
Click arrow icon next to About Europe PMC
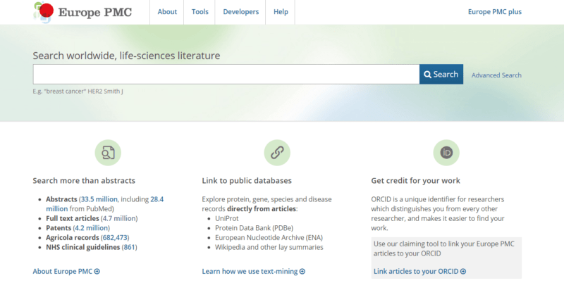97,272
